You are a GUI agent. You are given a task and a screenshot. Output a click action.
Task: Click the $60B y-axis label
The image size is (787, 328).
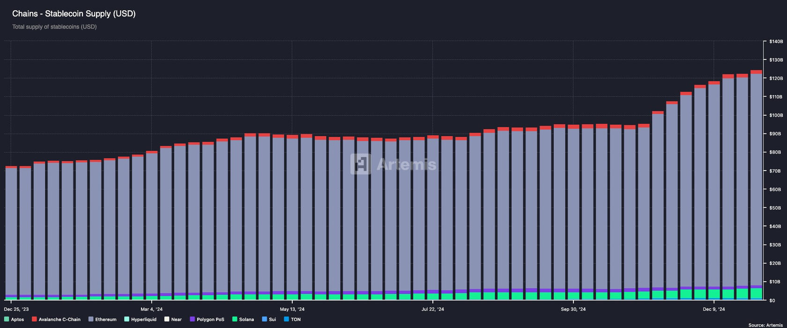tap(775, 189)
